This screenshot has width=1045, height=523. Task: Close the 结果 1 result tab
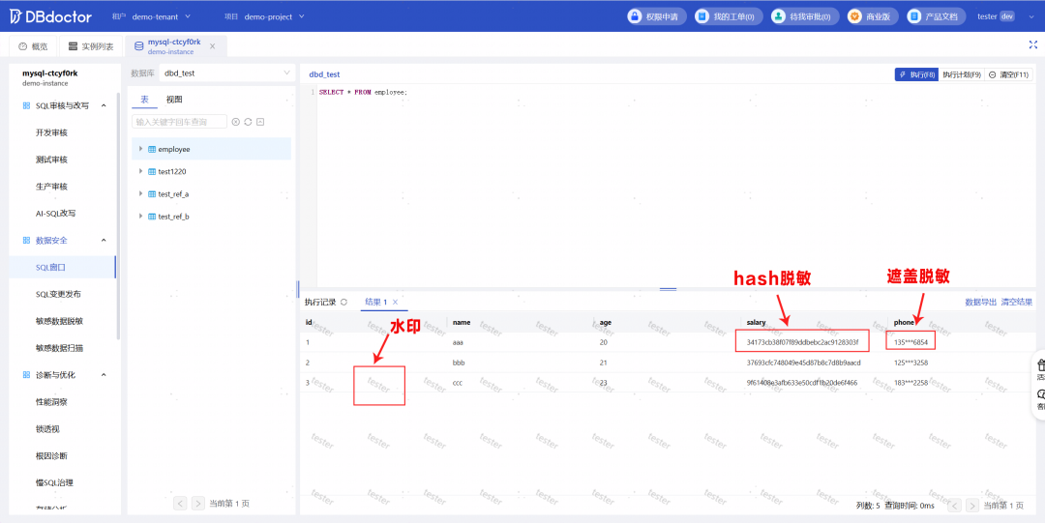click(395, 302)
